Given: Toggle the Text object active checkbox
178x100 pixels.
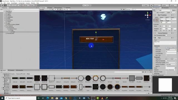Looking at the screenshot, I should click(x=157, y=10).
